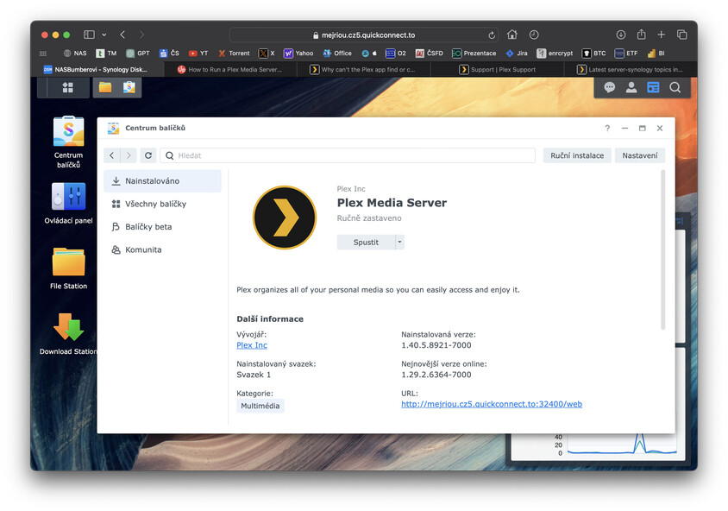Expand the Spustit dropdown arrow
The width and height of the screenshot is (728, 511).
399,242
